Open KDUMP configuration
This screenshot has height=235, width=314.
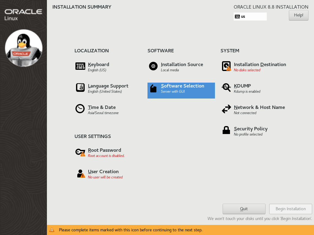coord(242,86)
